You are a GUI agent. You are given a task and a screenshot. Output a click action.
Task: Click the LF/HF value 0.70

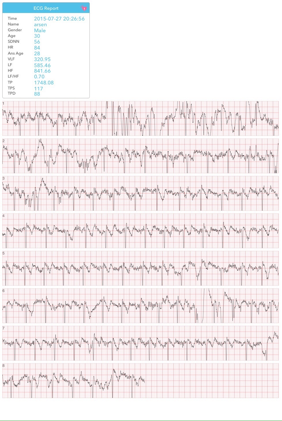point(39,77)
